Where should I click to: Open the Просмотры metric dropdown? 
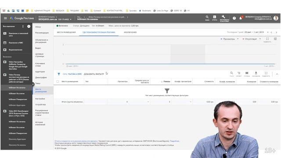229,39
